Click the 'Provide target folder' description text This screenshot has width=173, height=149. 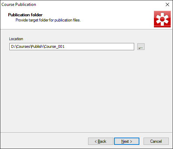tap(48, 20)
